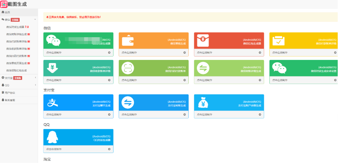This screenshot has width=338, height=167.
Task: Click the wallet icon on orange card
Action: (x=127, y=41)
